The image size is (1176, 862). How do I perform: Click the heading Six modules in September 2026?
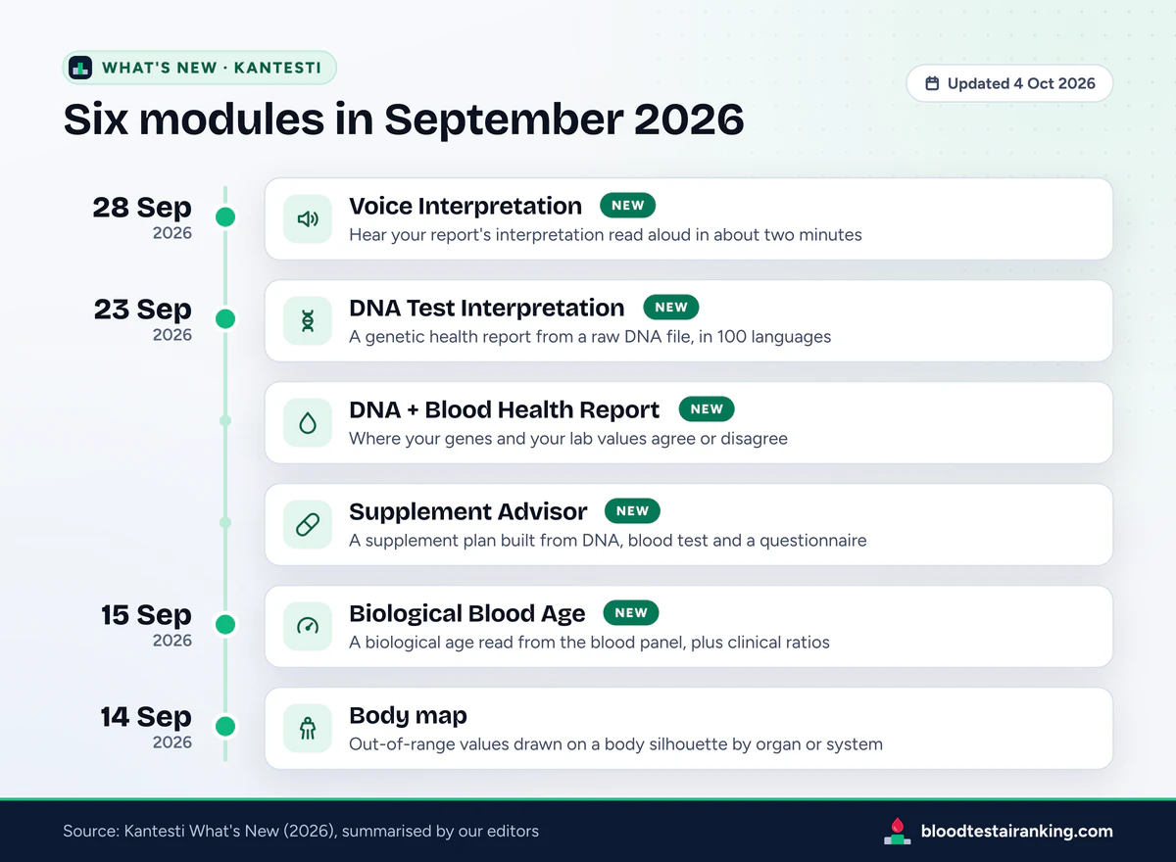pyautogui.click(x=404, y=120)
